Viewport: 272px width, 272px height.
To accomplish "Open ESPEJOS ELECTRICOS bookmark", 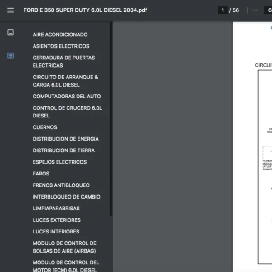I will [x=60, y=162].
